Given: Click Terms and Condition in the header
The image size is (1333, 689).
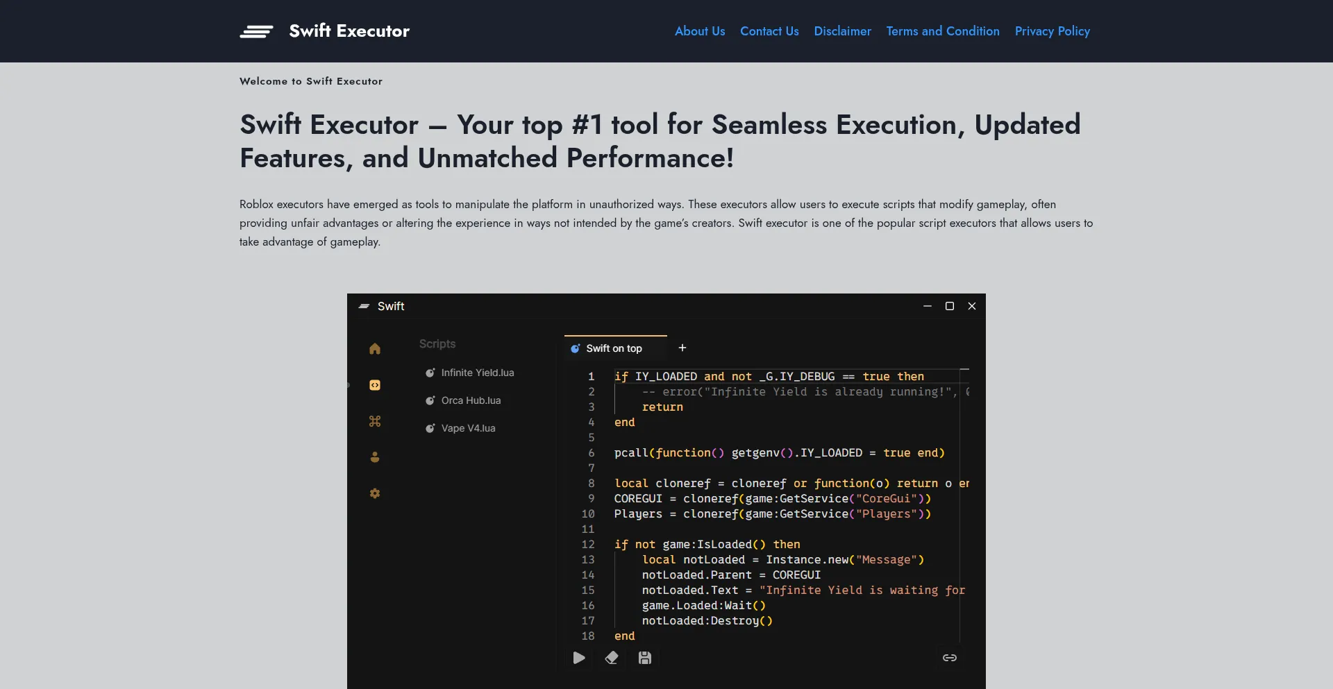Looking at the screenshot, I should 942,31.
